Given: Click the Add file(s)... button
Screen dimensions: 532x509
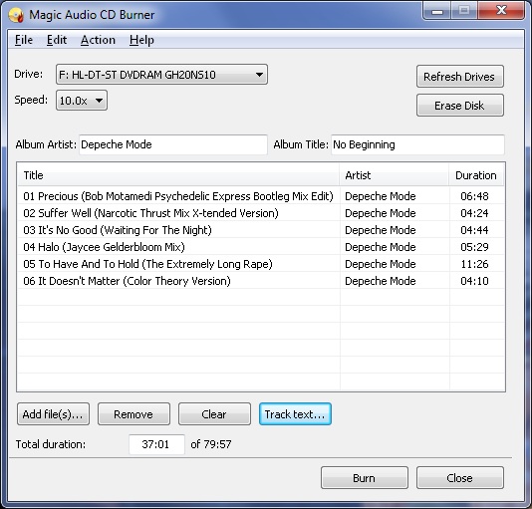Looking at the screenshot, I should click(53, 414).
